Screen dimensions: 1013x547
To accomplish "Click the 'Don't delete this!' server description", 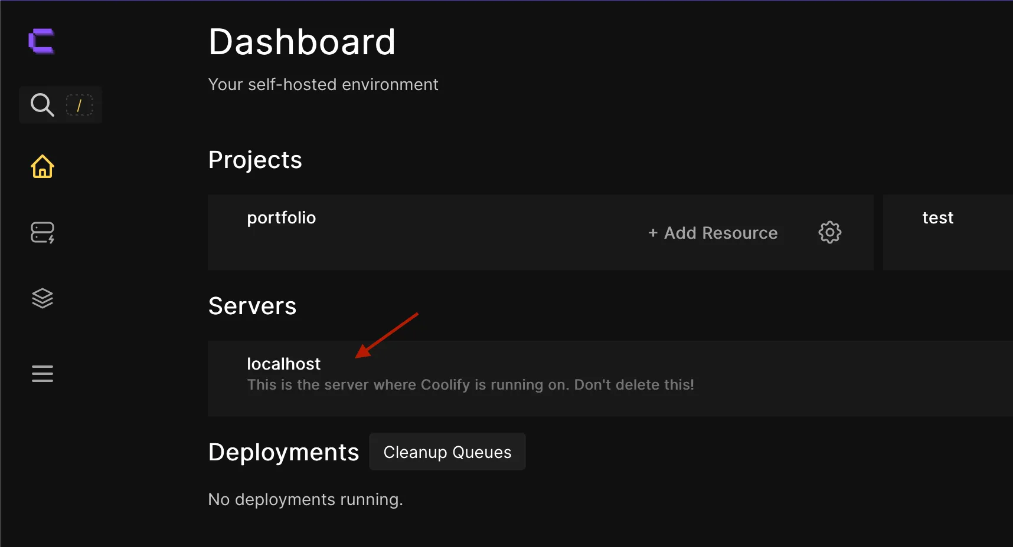I will click(470, 385).
